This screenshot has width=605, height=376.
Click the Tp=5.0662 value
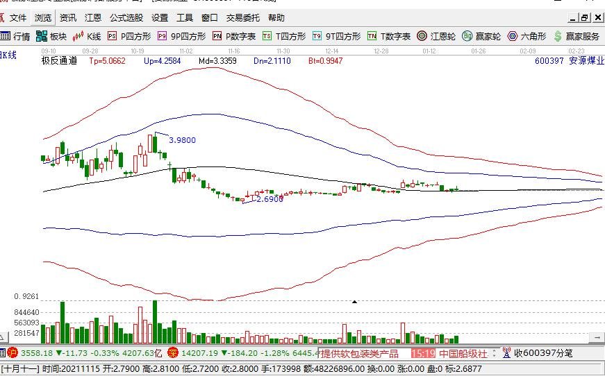(x=107, y=61)
